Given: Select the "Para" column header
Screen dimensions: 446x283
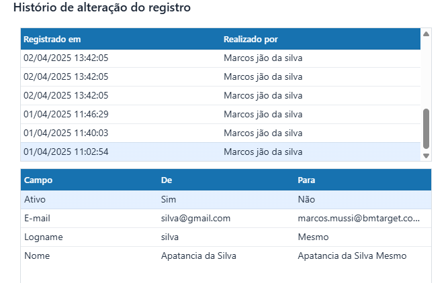Looking at the screenshot, I should (x=306, y=180).
